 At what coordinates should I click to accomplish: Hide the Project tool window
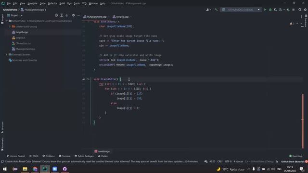tap(78, 15)
